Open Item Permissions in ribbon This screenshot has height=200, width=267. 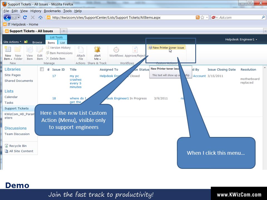click(x=59, y=53)
